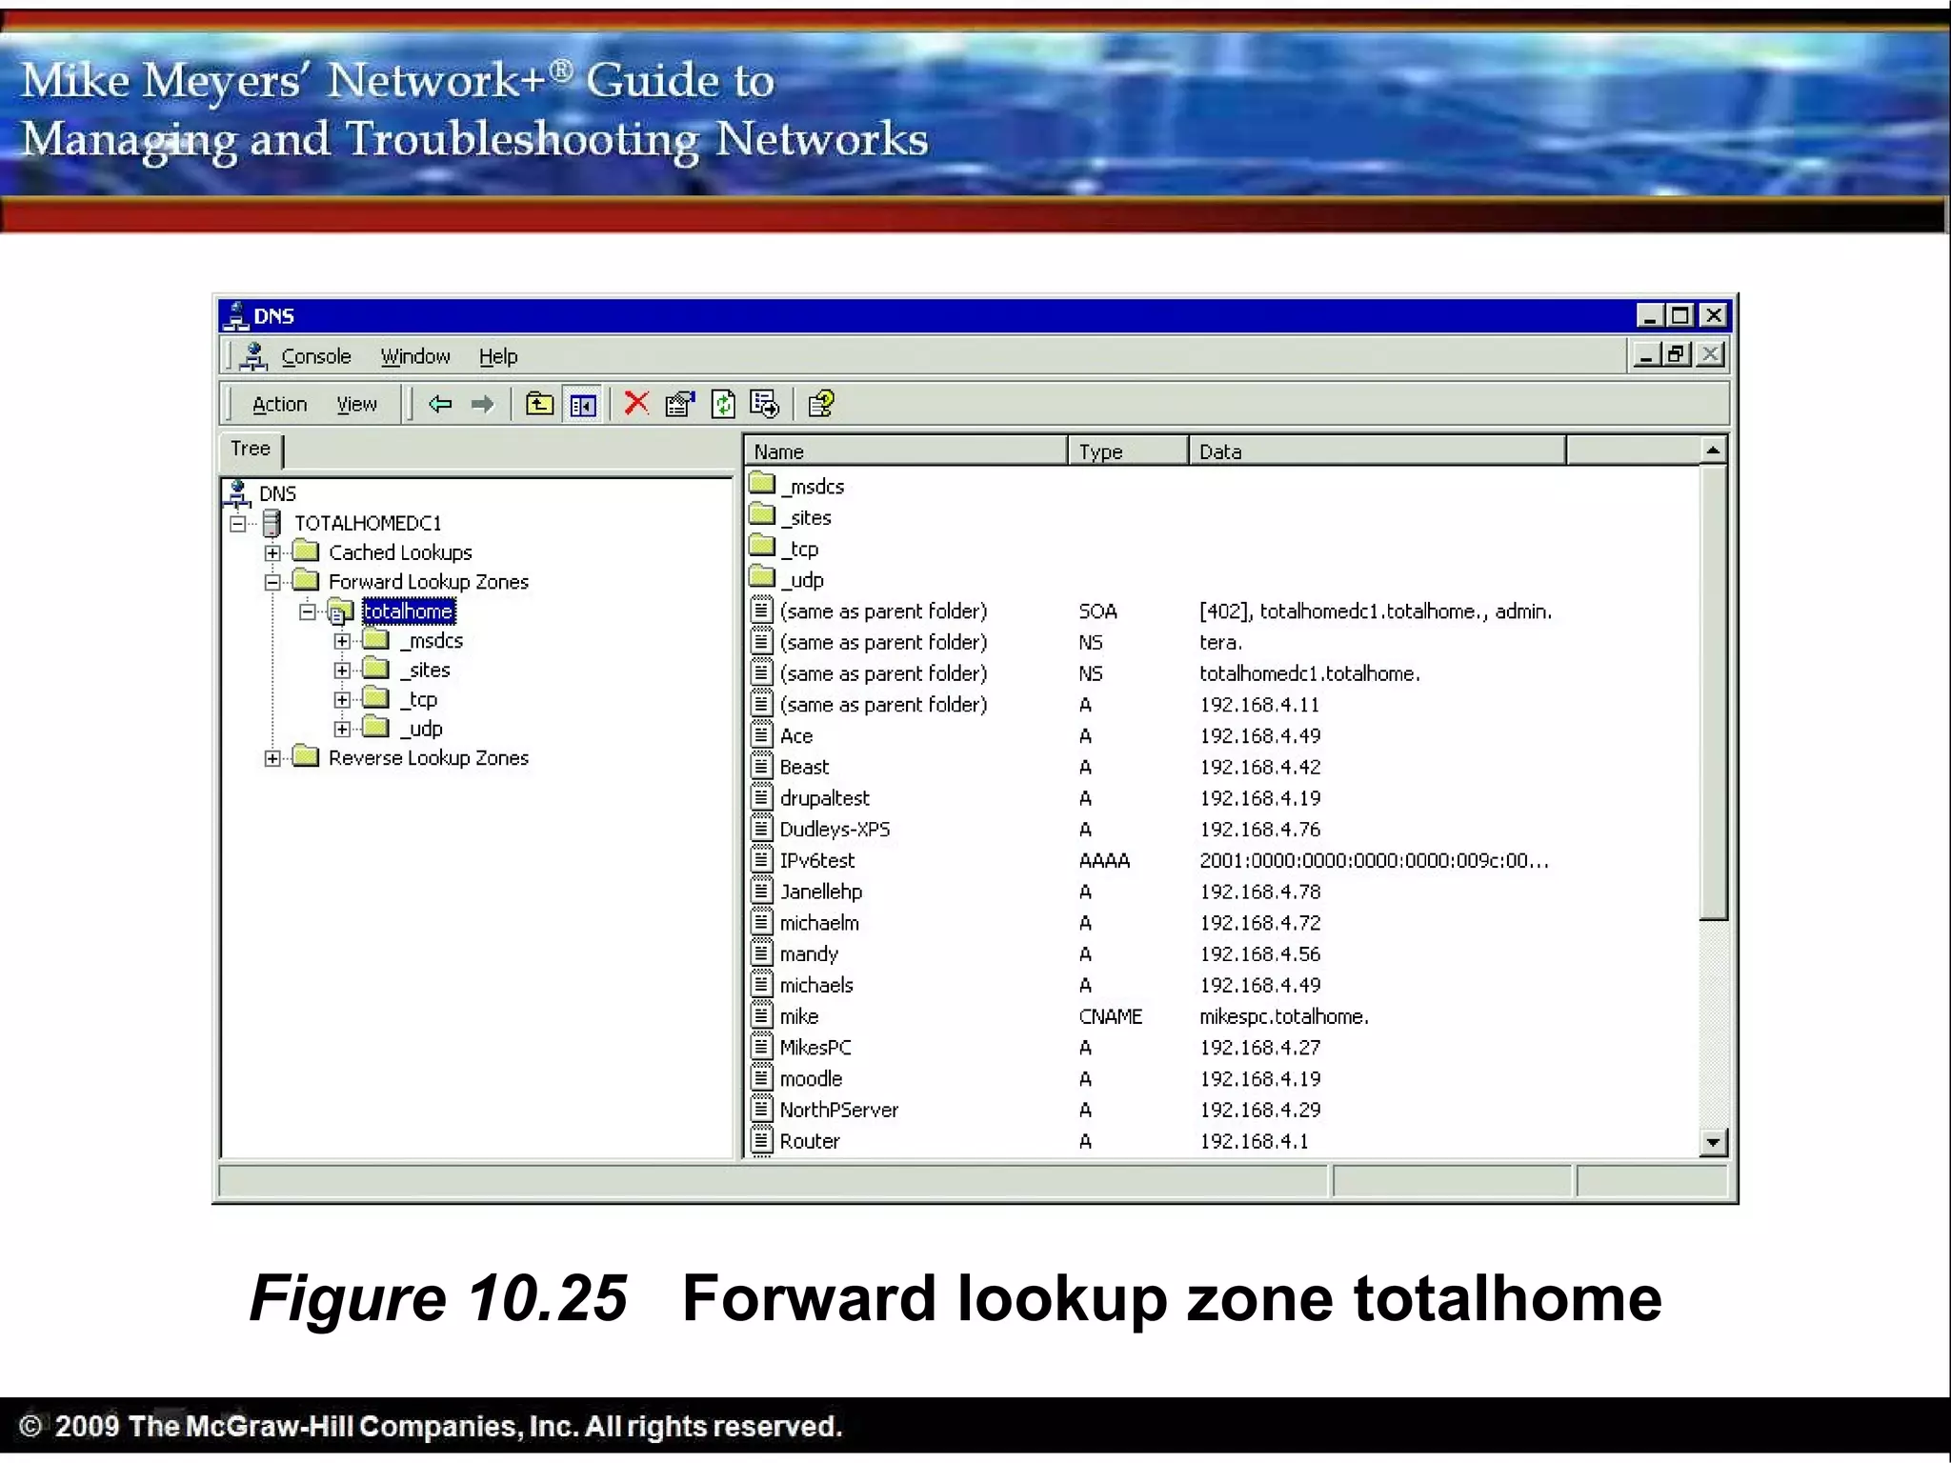Click the SOA record document icon

tap(761, 610)
